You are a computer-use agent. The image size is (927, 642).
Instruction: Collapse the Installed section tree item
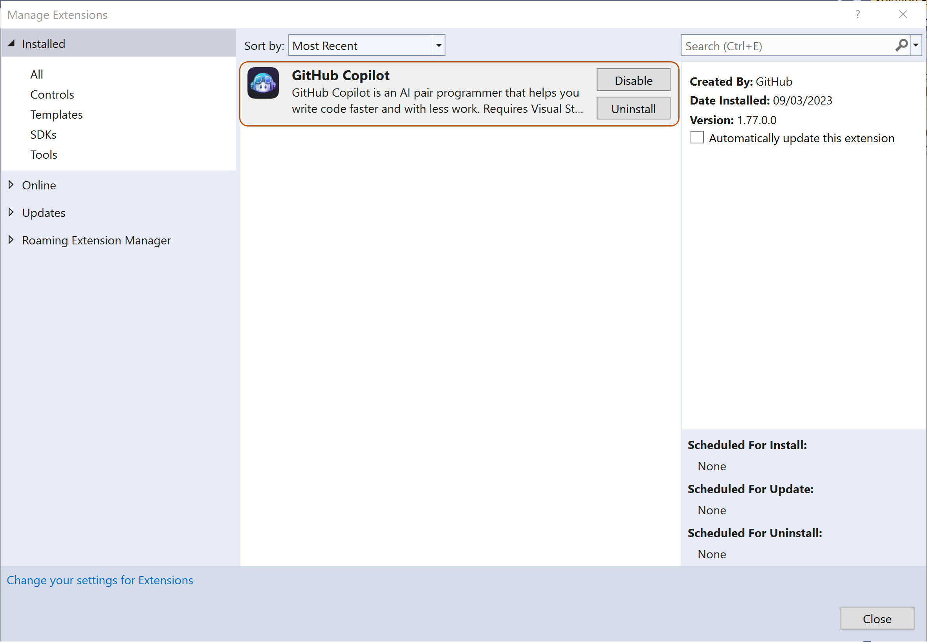13,43
